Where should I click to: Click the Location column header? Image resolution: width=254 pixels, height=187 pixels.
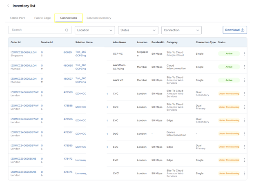142,42
